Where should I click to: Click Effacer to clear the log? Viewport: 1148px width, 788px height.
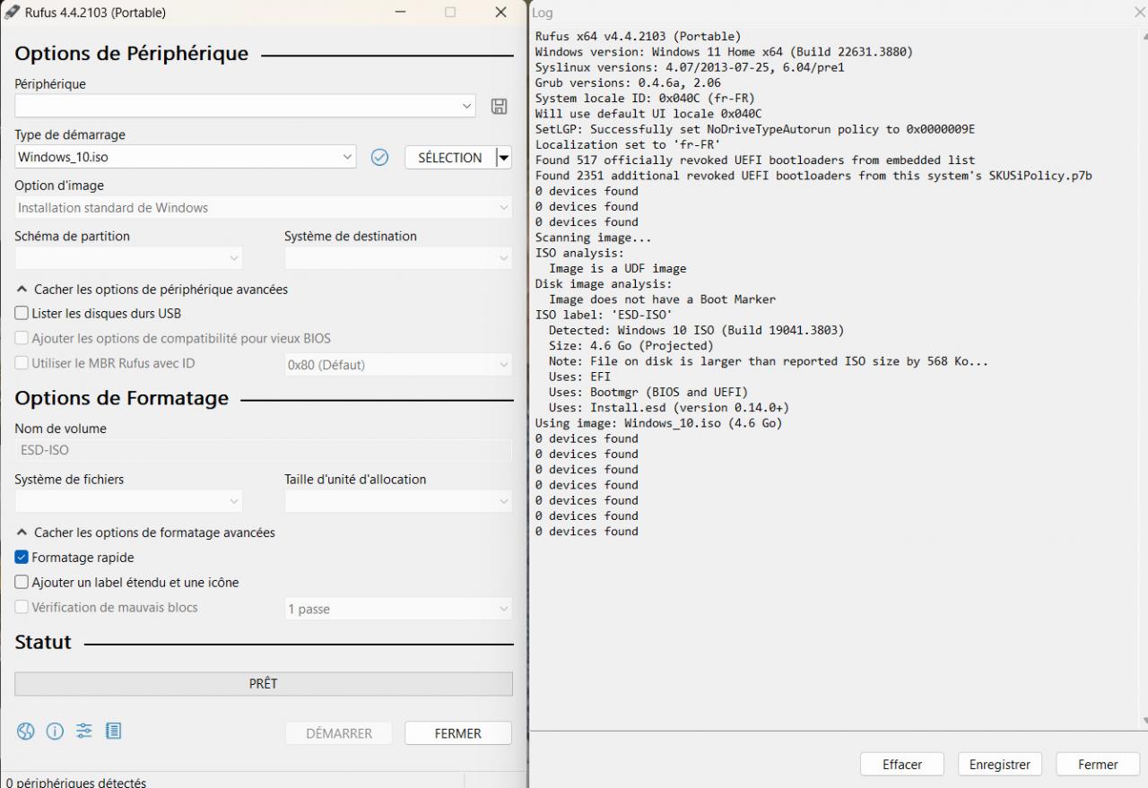(x=902, y=765)
